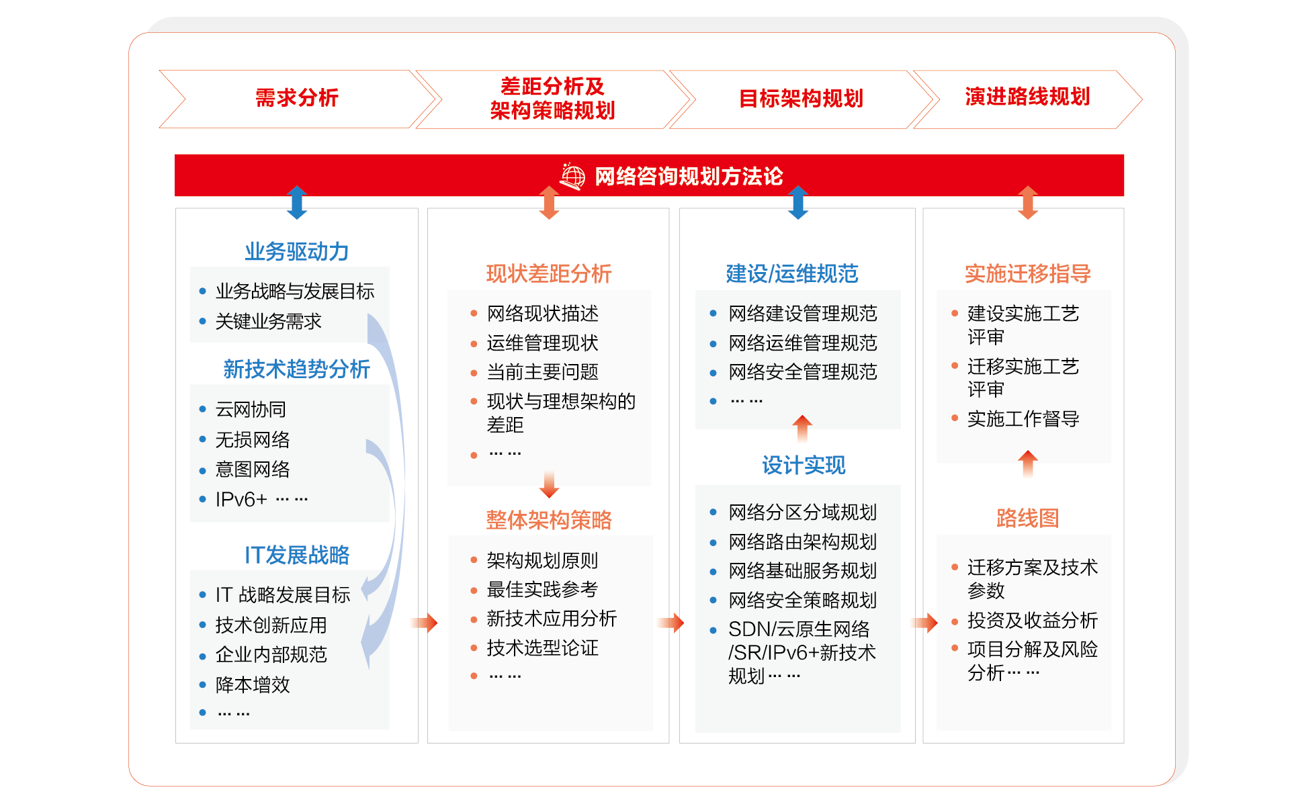Screen dimensions: 1298x806
Task: Click the 建设实施工艺评审 bullet
Action: click(x=1023, y=325)
